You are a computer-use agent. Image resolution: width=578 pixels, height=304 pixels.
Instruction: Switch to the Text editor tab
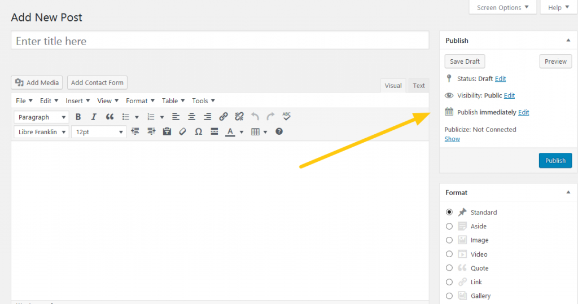pyautogui.click(x=419, y=86)
